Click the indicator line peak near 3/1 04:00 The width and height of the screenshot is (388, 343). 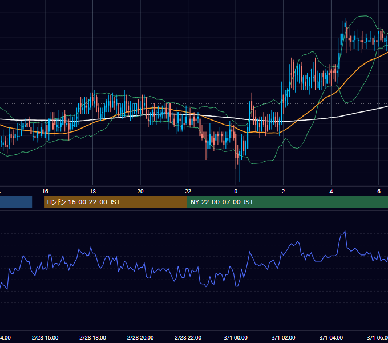(x=345, y=232)
